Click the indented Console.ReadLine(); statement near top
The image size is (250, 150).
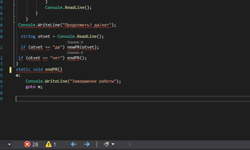pos(68,7)
